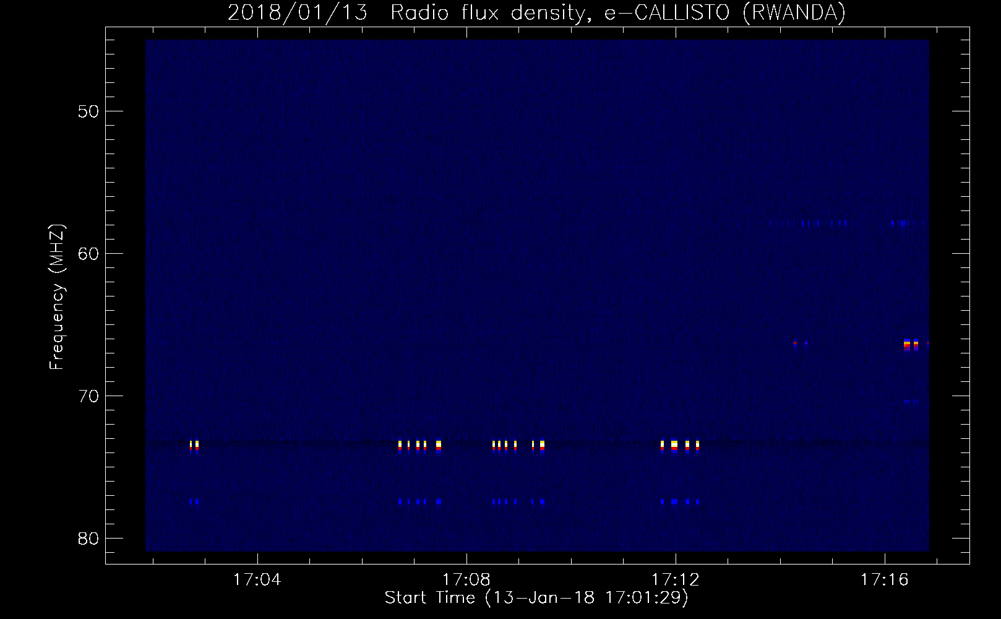The height and width of the screenshot is (619, 1001).
Task: Click the frequency tick label "70"
Action: pyautogui.click(x=89, y=396)
